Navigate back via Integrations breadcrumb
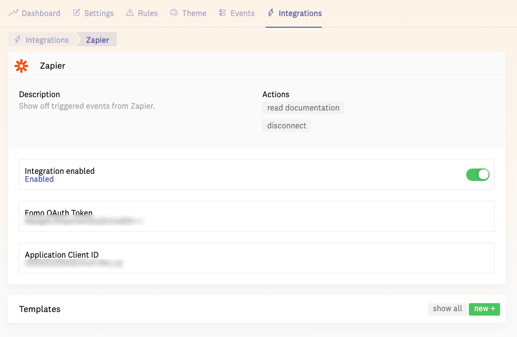 [x=42, y=40]
